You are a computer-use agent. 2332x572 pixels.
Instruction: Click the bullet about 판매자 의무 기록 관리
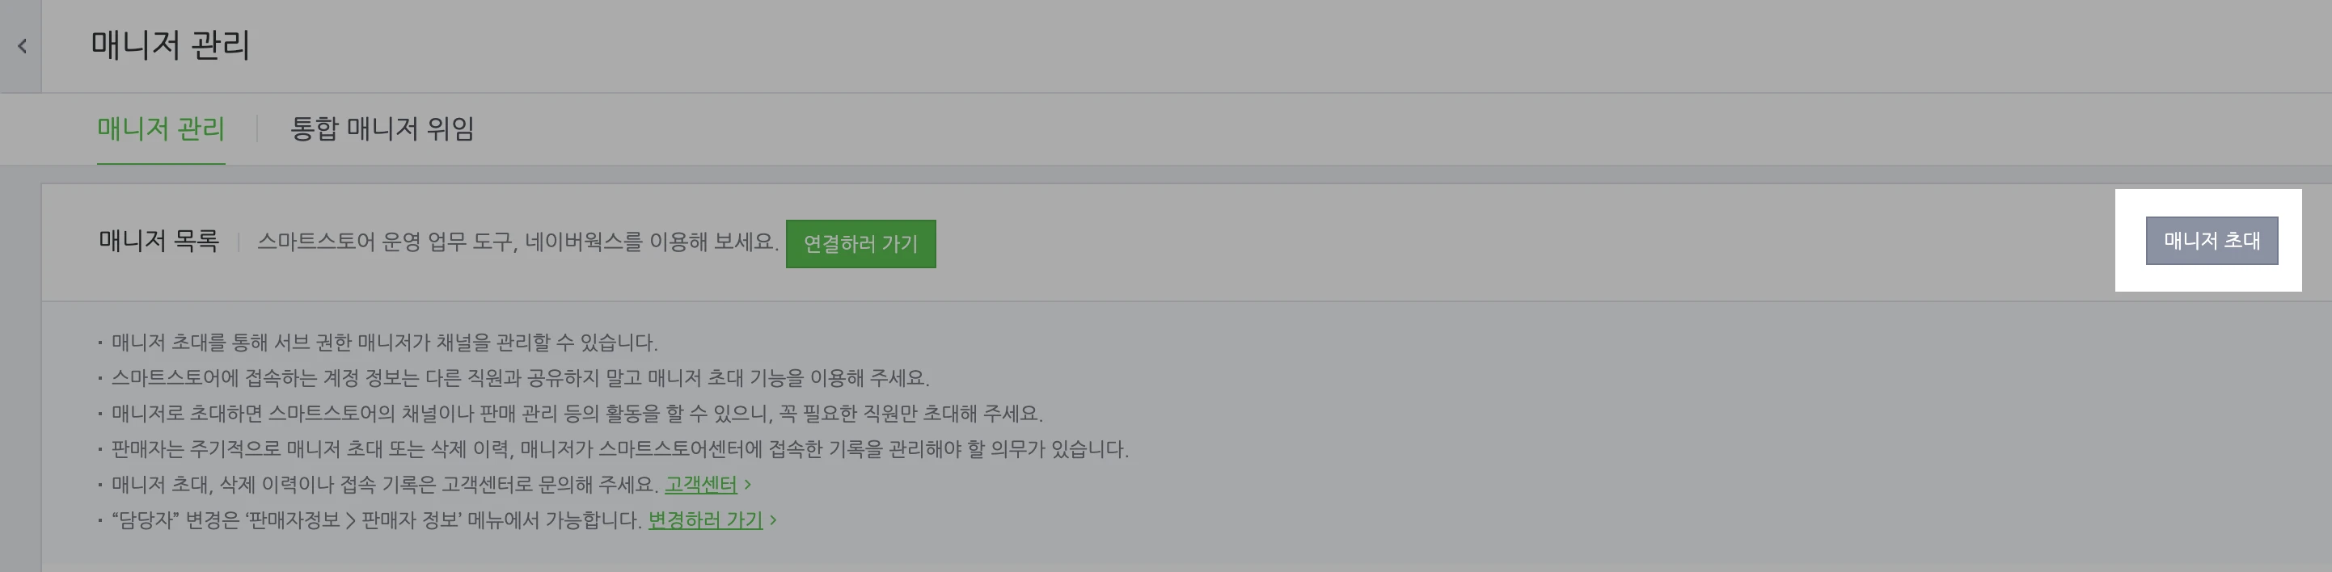tap(620, 449)
